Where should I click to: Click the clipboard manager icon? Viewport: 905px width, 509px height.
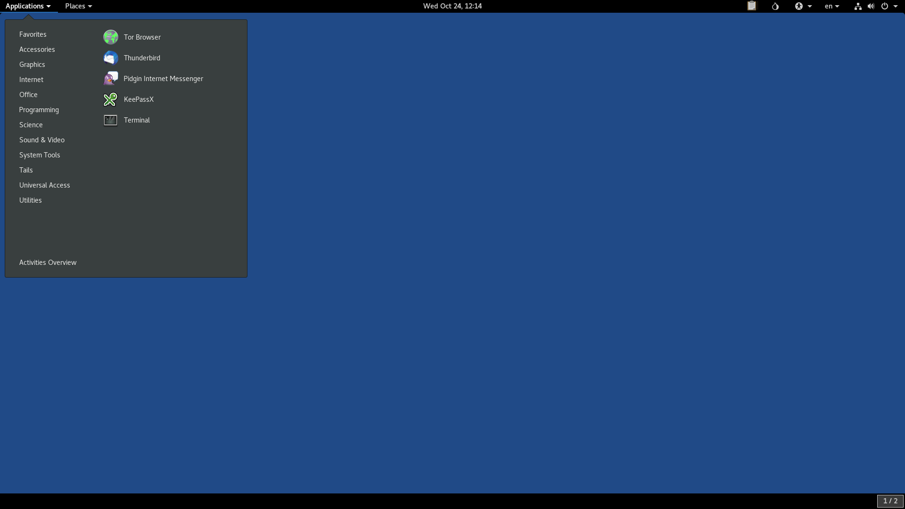point(752,6)
